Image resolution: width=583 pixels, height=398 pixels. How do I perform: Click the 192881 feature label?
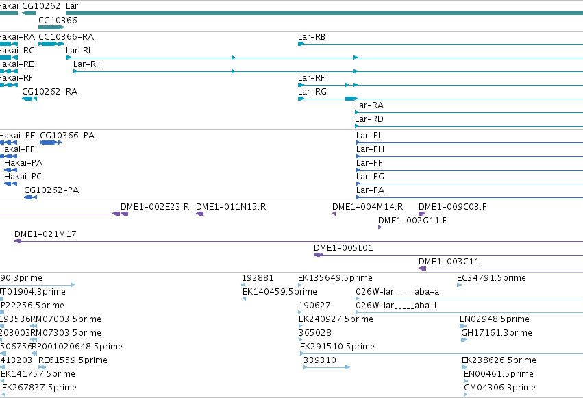[x=258, y=278]
